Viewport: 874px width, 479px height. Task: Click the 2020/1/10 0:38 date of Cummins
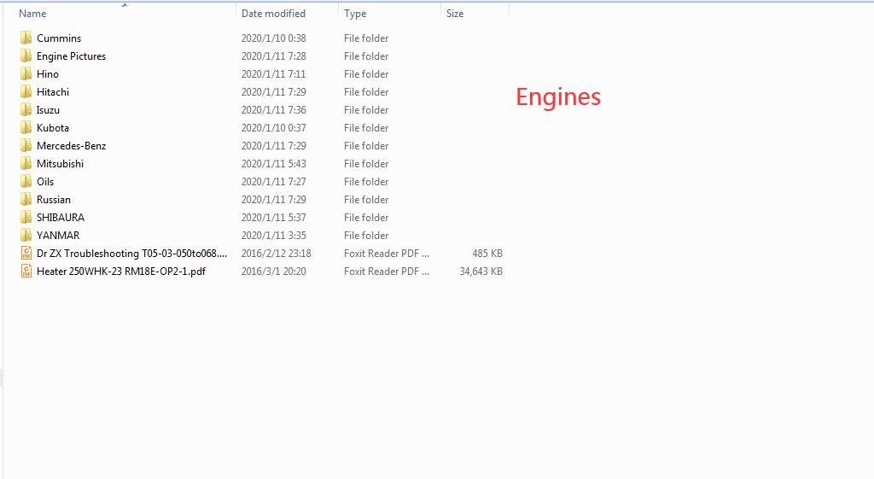274,38
